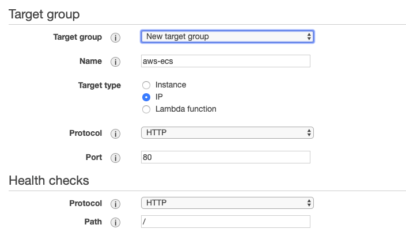Image resolution: width=406 pixels, height=240 pixels.
Task: Click the info icon beside target group Protocol
Action: [116, 134]
